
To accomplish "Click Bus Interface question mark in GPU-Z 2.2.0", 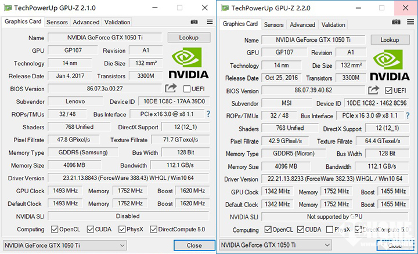I will [408, 116].
